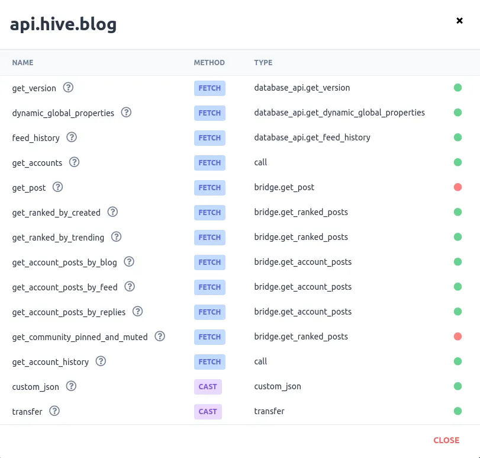Click the NAME column header
480x458 pixels.
click(22, 62)
